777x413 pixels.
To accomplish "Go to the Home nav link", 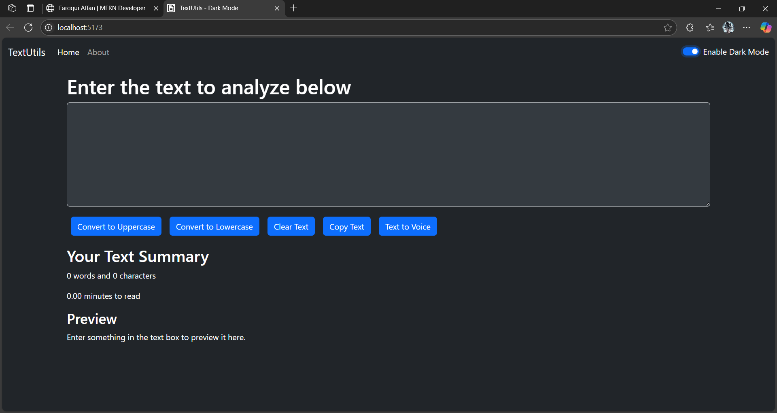I will [68, 52].
